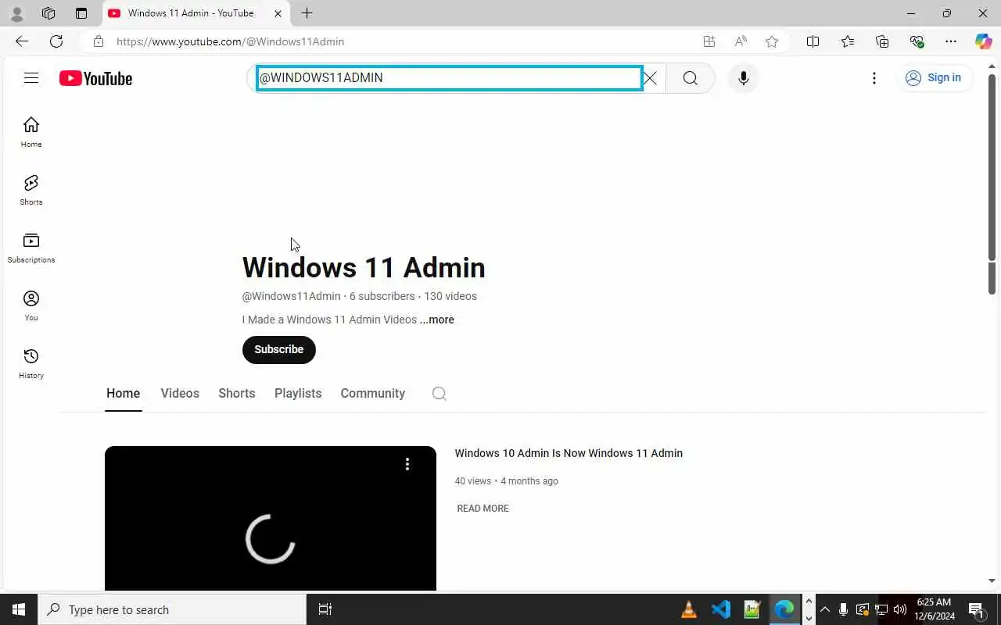
Task: Open the notification center icon
Action: [976, 609]
